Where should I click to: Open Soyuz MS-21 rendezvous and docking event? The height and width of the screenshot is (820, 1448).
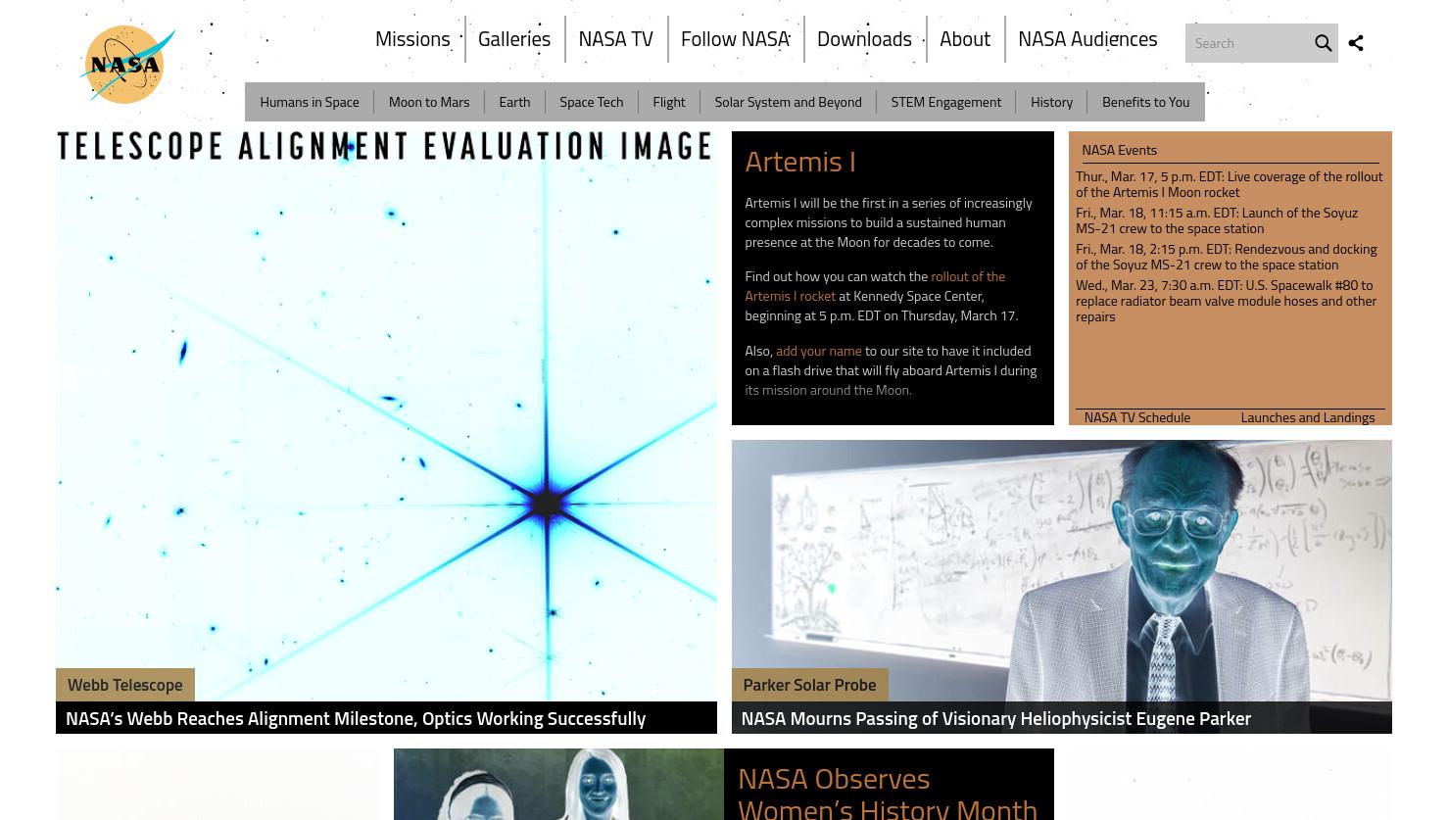click(x=1227, y=257)
